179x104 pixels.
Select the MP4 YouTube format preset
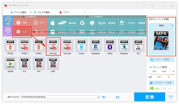point(53,47)
